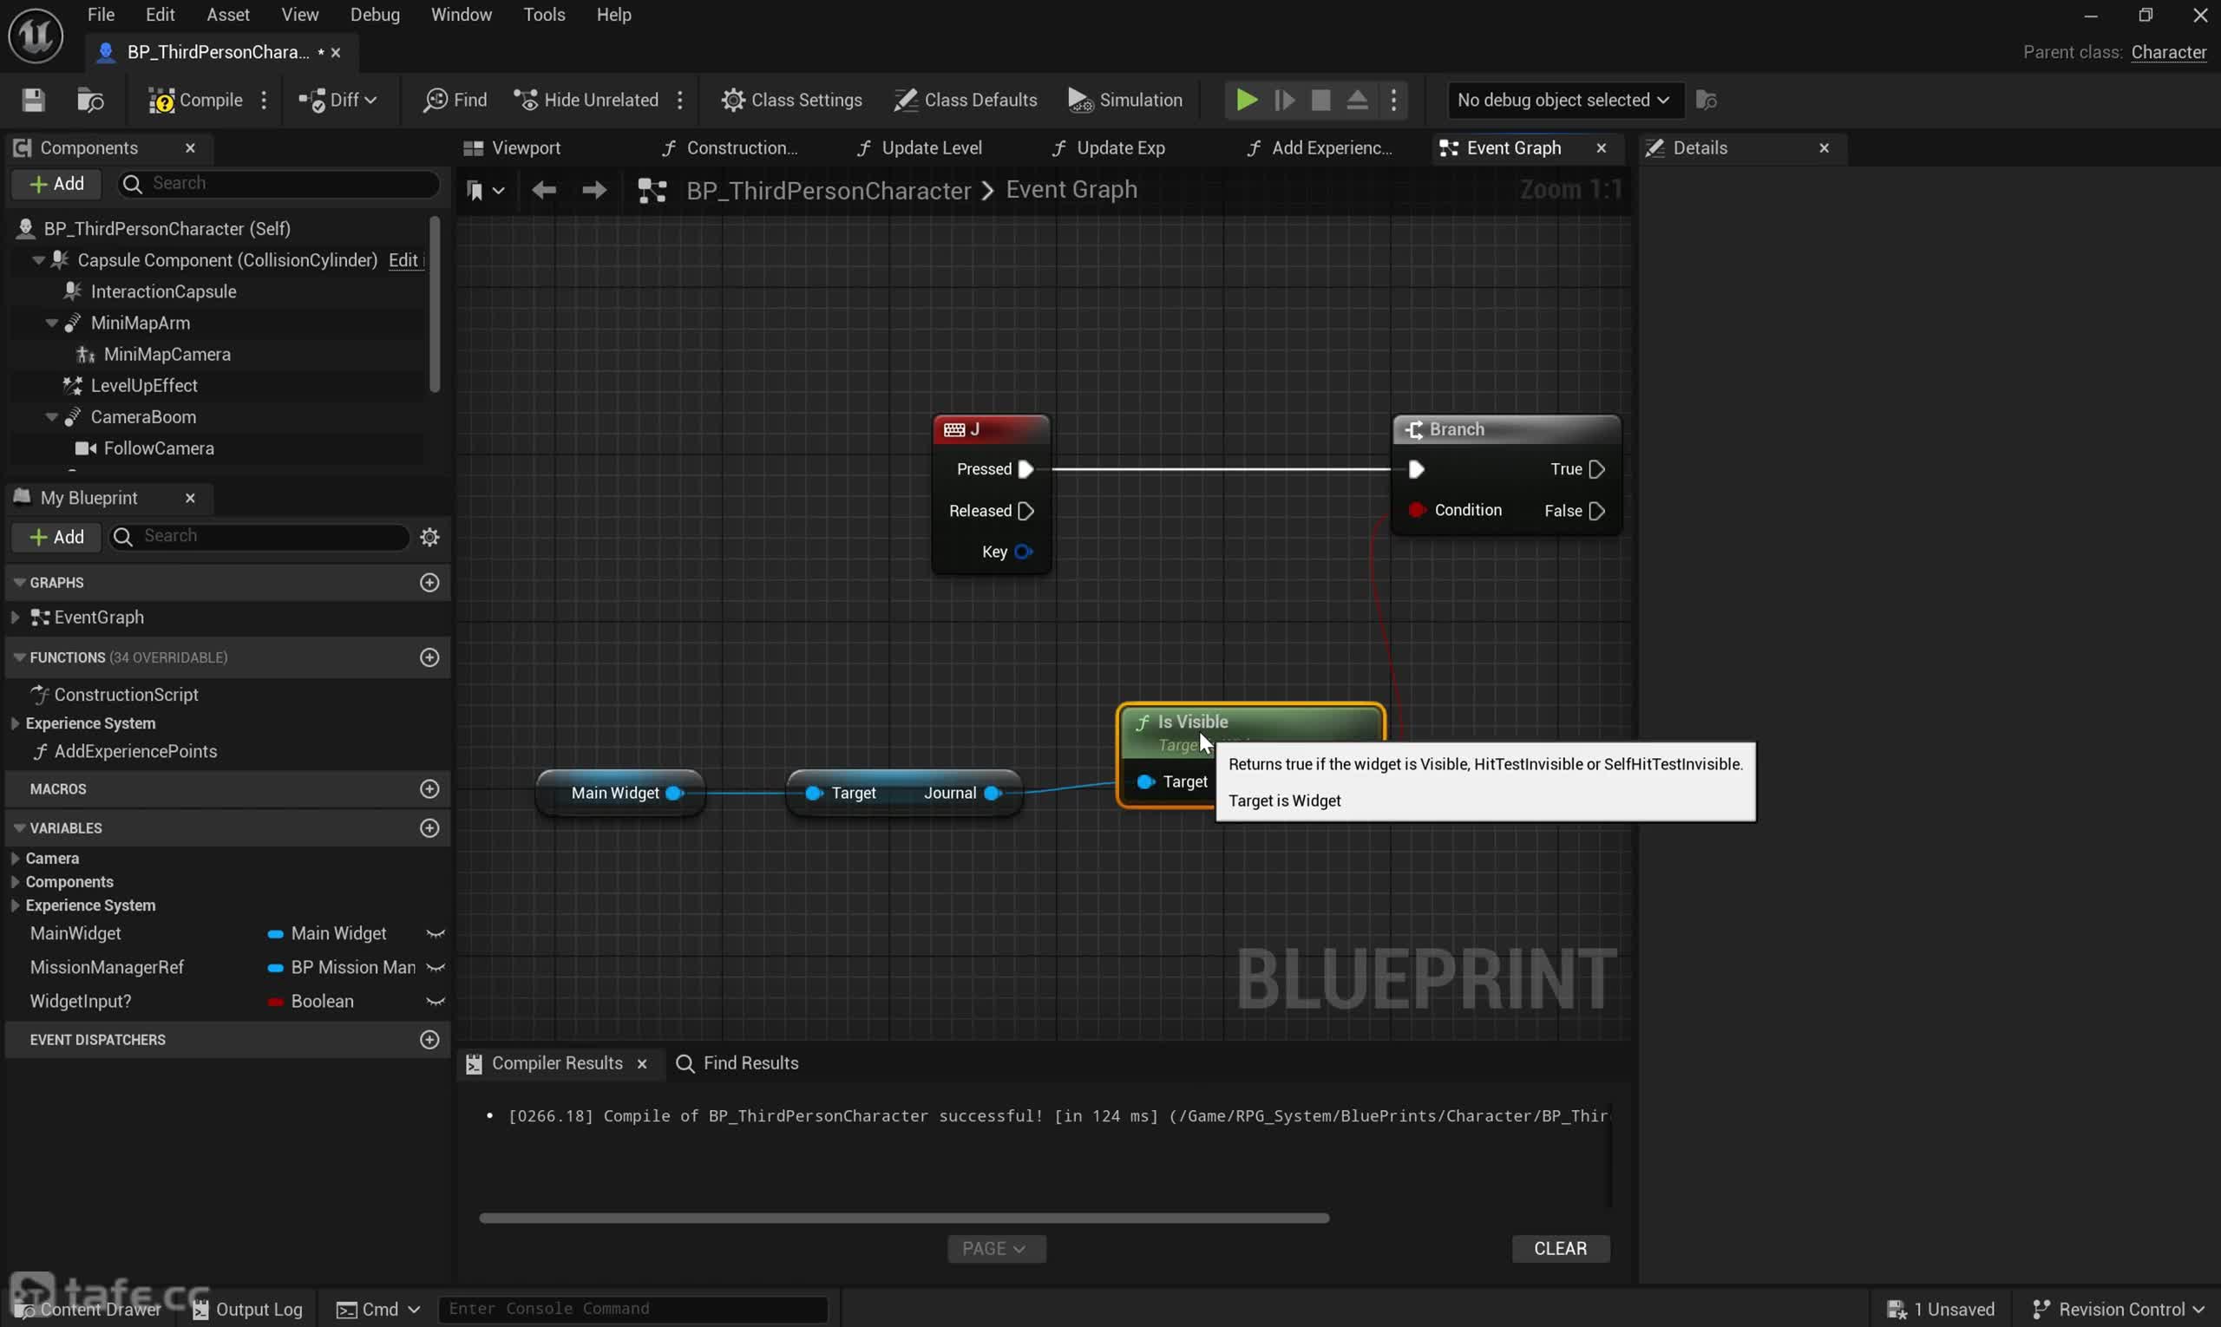Viewport: 2221px width, 1327px height.
Task: Toggle visibility of CameraBoom component
Action: coord(49,415)
